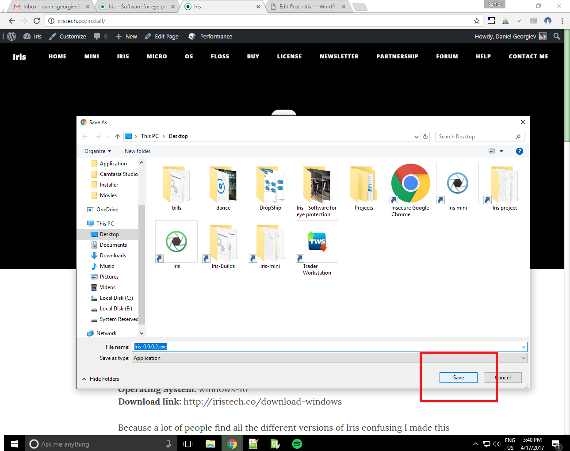570x451 pixels.
Task: Open the FORUM menu item on website
Action: coord(447,57)
